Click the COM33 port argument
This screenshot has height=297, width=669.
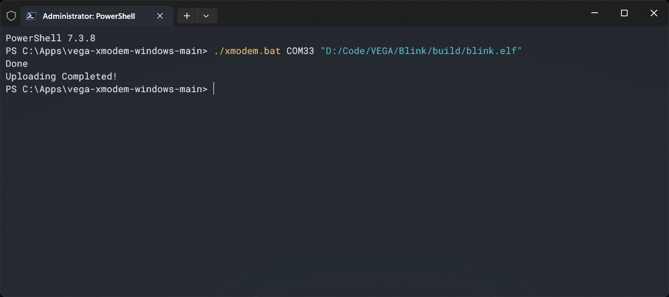(x=300, y=51)
